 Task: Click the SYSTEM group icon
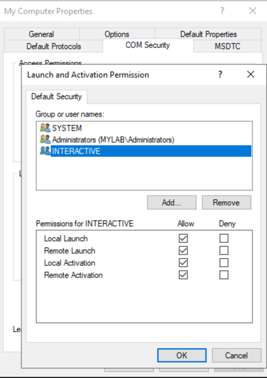point(45,128)
